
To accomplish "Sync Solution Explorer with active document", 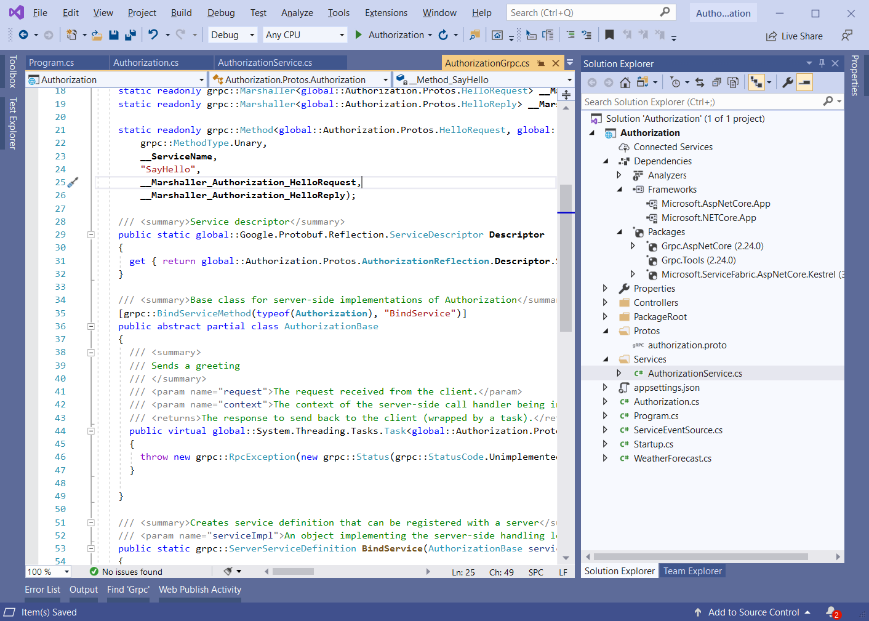I will (700, 82).
